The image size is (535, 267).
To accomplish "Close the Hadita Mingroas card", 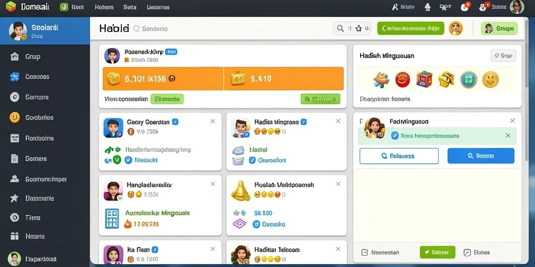I will [x=338, y=121].
